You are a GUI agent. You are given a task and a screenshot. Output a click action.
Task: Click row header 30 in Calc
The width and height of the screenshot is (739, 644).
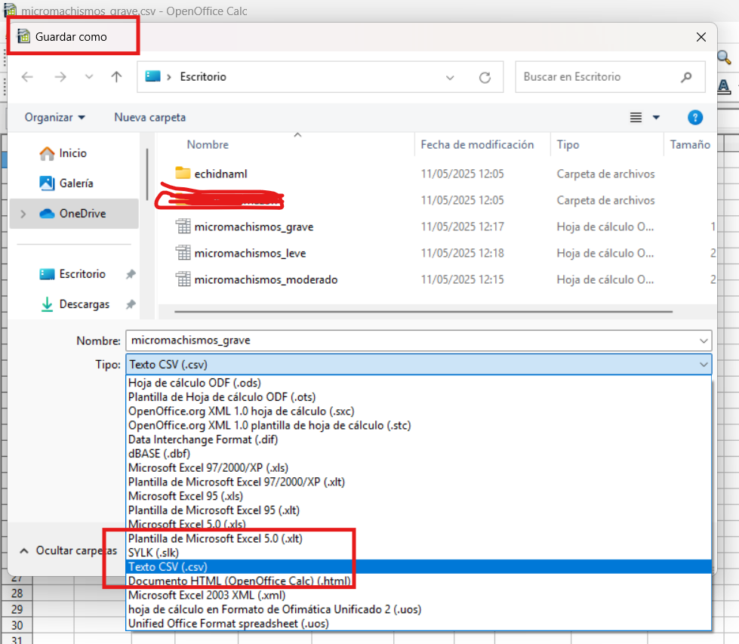coord(17,625)
